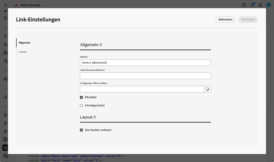Click the Link-Einstellungen dialog title

[x=38, y=20]
